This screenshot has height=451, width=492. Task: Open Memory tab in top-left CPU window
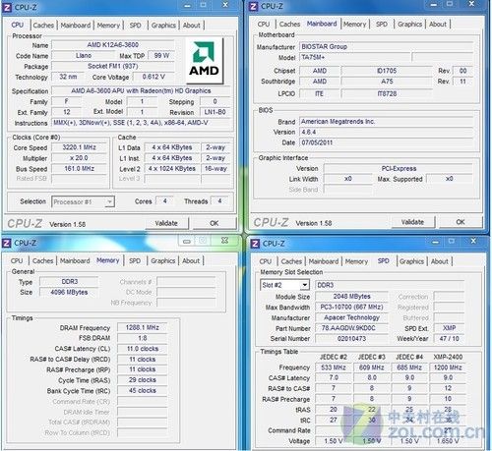pyautogui.click(x=108, y=26)
